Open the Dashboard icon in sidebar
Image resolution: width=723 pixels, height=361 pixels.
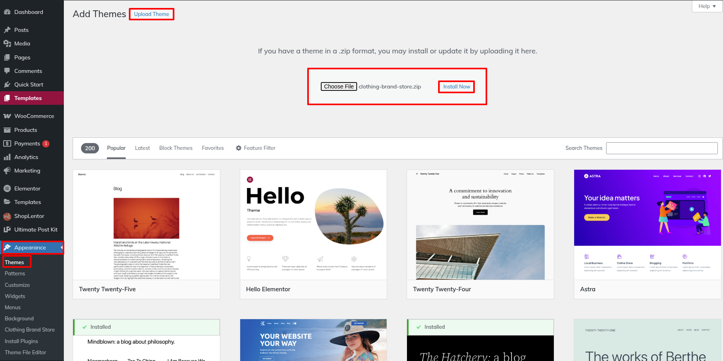(x=7, y=12)
